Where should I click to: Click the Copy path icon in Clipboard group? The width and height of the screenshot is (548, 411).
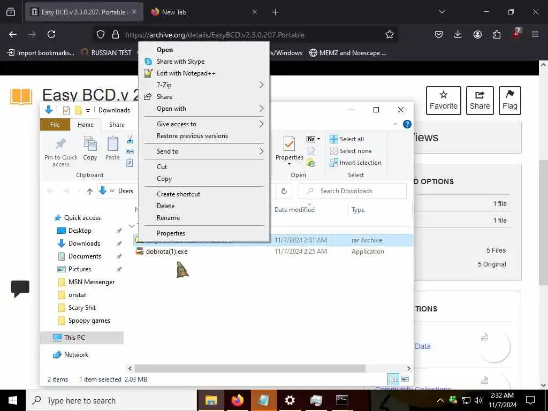pyautogui.click(x=130, y=151)
